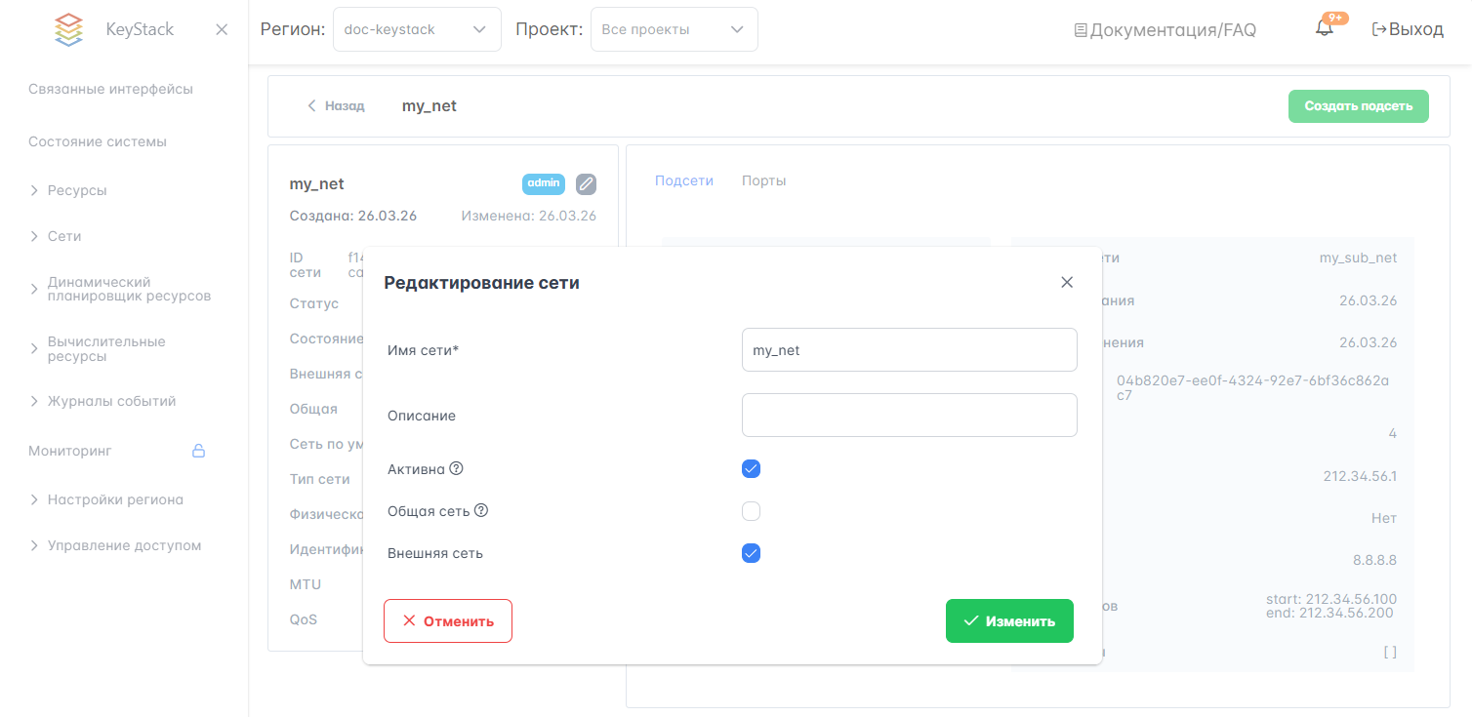Click the help icon next to Активна
The width and height of the screenshot is (1472, 717).
pyautogui.click(x=456, y=469)
